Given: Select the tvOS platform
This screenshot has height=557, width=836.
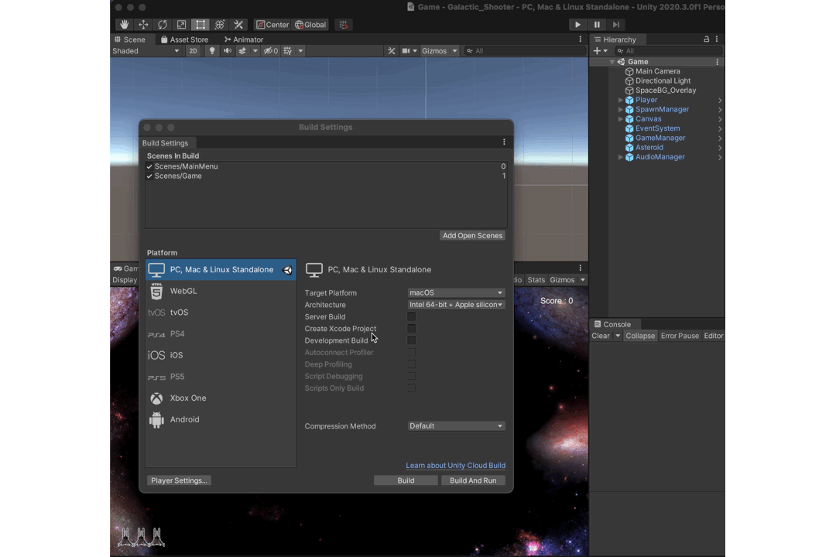Looking at the screenshot, I should 221,313.
